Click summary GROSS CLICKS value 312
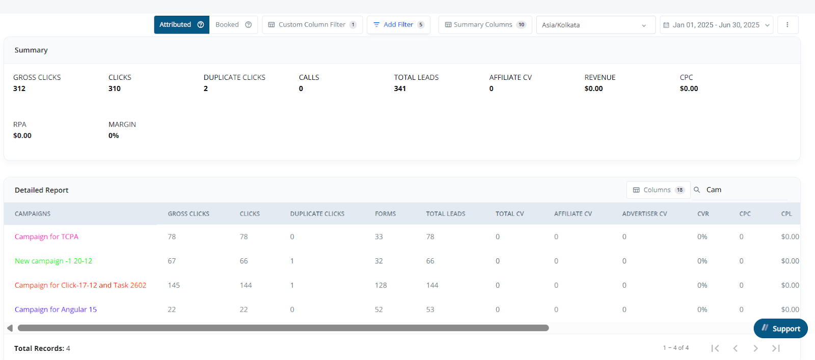This screenshot has width=815, height=360. [19, 88]
